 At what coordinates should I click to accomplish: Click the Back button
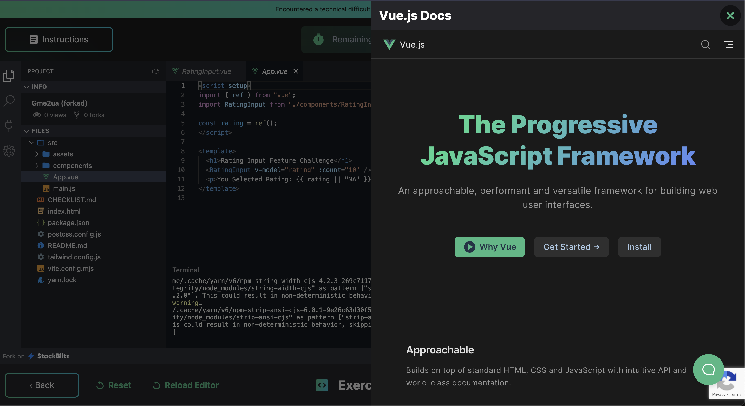coord(42,385)
